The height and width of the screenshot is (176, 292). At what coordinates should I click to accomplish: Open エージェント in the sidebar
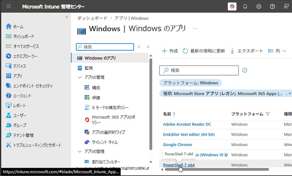pyautogui.click(x=18, y=95)
